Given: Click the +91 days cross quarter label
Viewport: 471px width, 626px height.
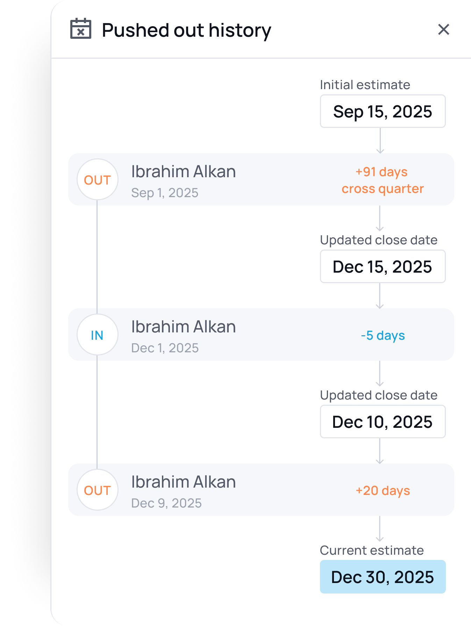Looking at the screenshot, I should coord(383,180).
